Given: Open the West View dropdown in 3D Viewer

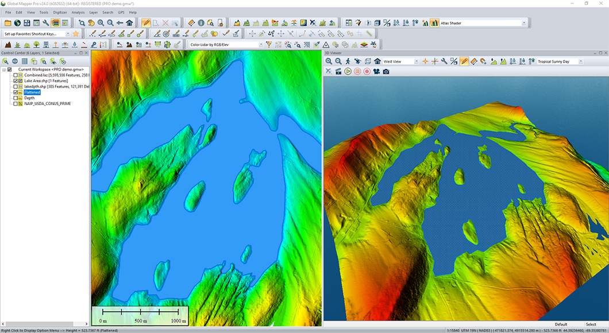Looking at the screenshot, I should [x=417, y=61].
